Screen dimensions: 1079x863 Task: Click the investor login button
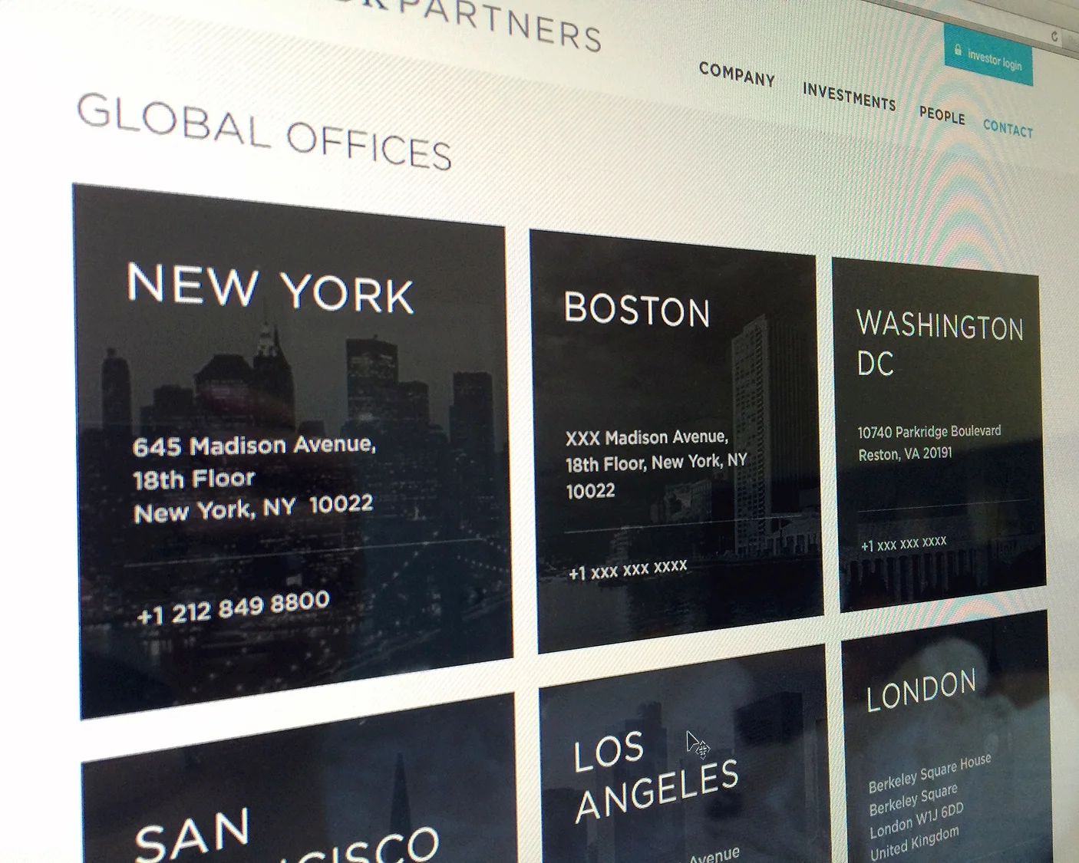point(988,56)
